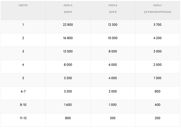This screenshot has width=181, height=128.
Task: Click the 1 600 prize cell
Action: click(x=68, y=105)
